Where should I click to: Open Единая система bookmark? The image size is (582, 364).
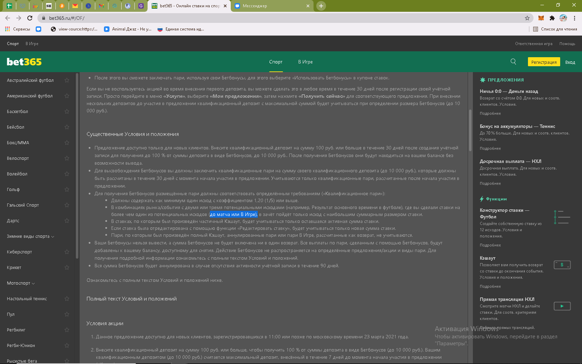(181, 29)
